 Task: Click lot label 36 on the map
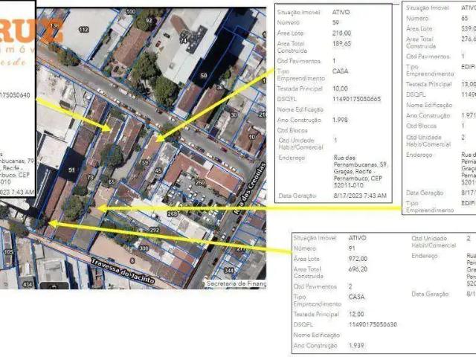[219, 88]
